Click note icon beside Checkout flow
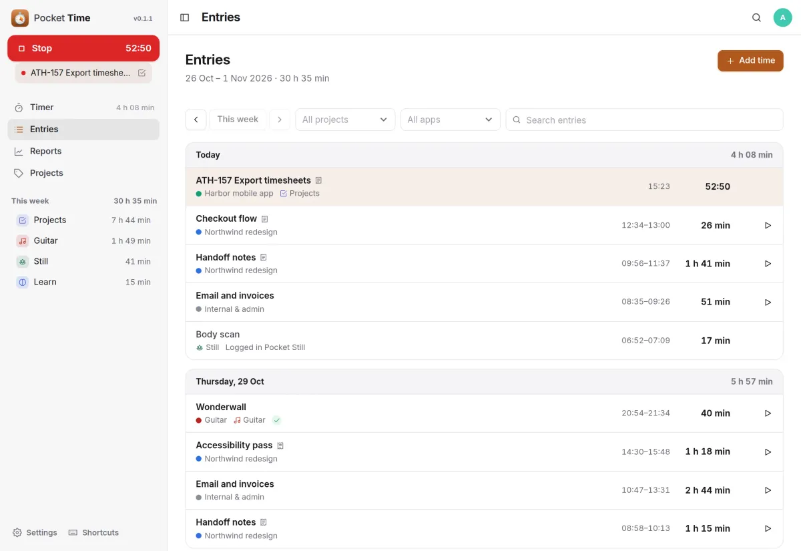 point(264,219)
